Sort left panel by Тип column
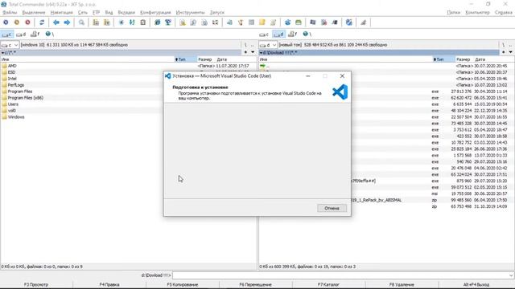 click(x=185, y=59)
